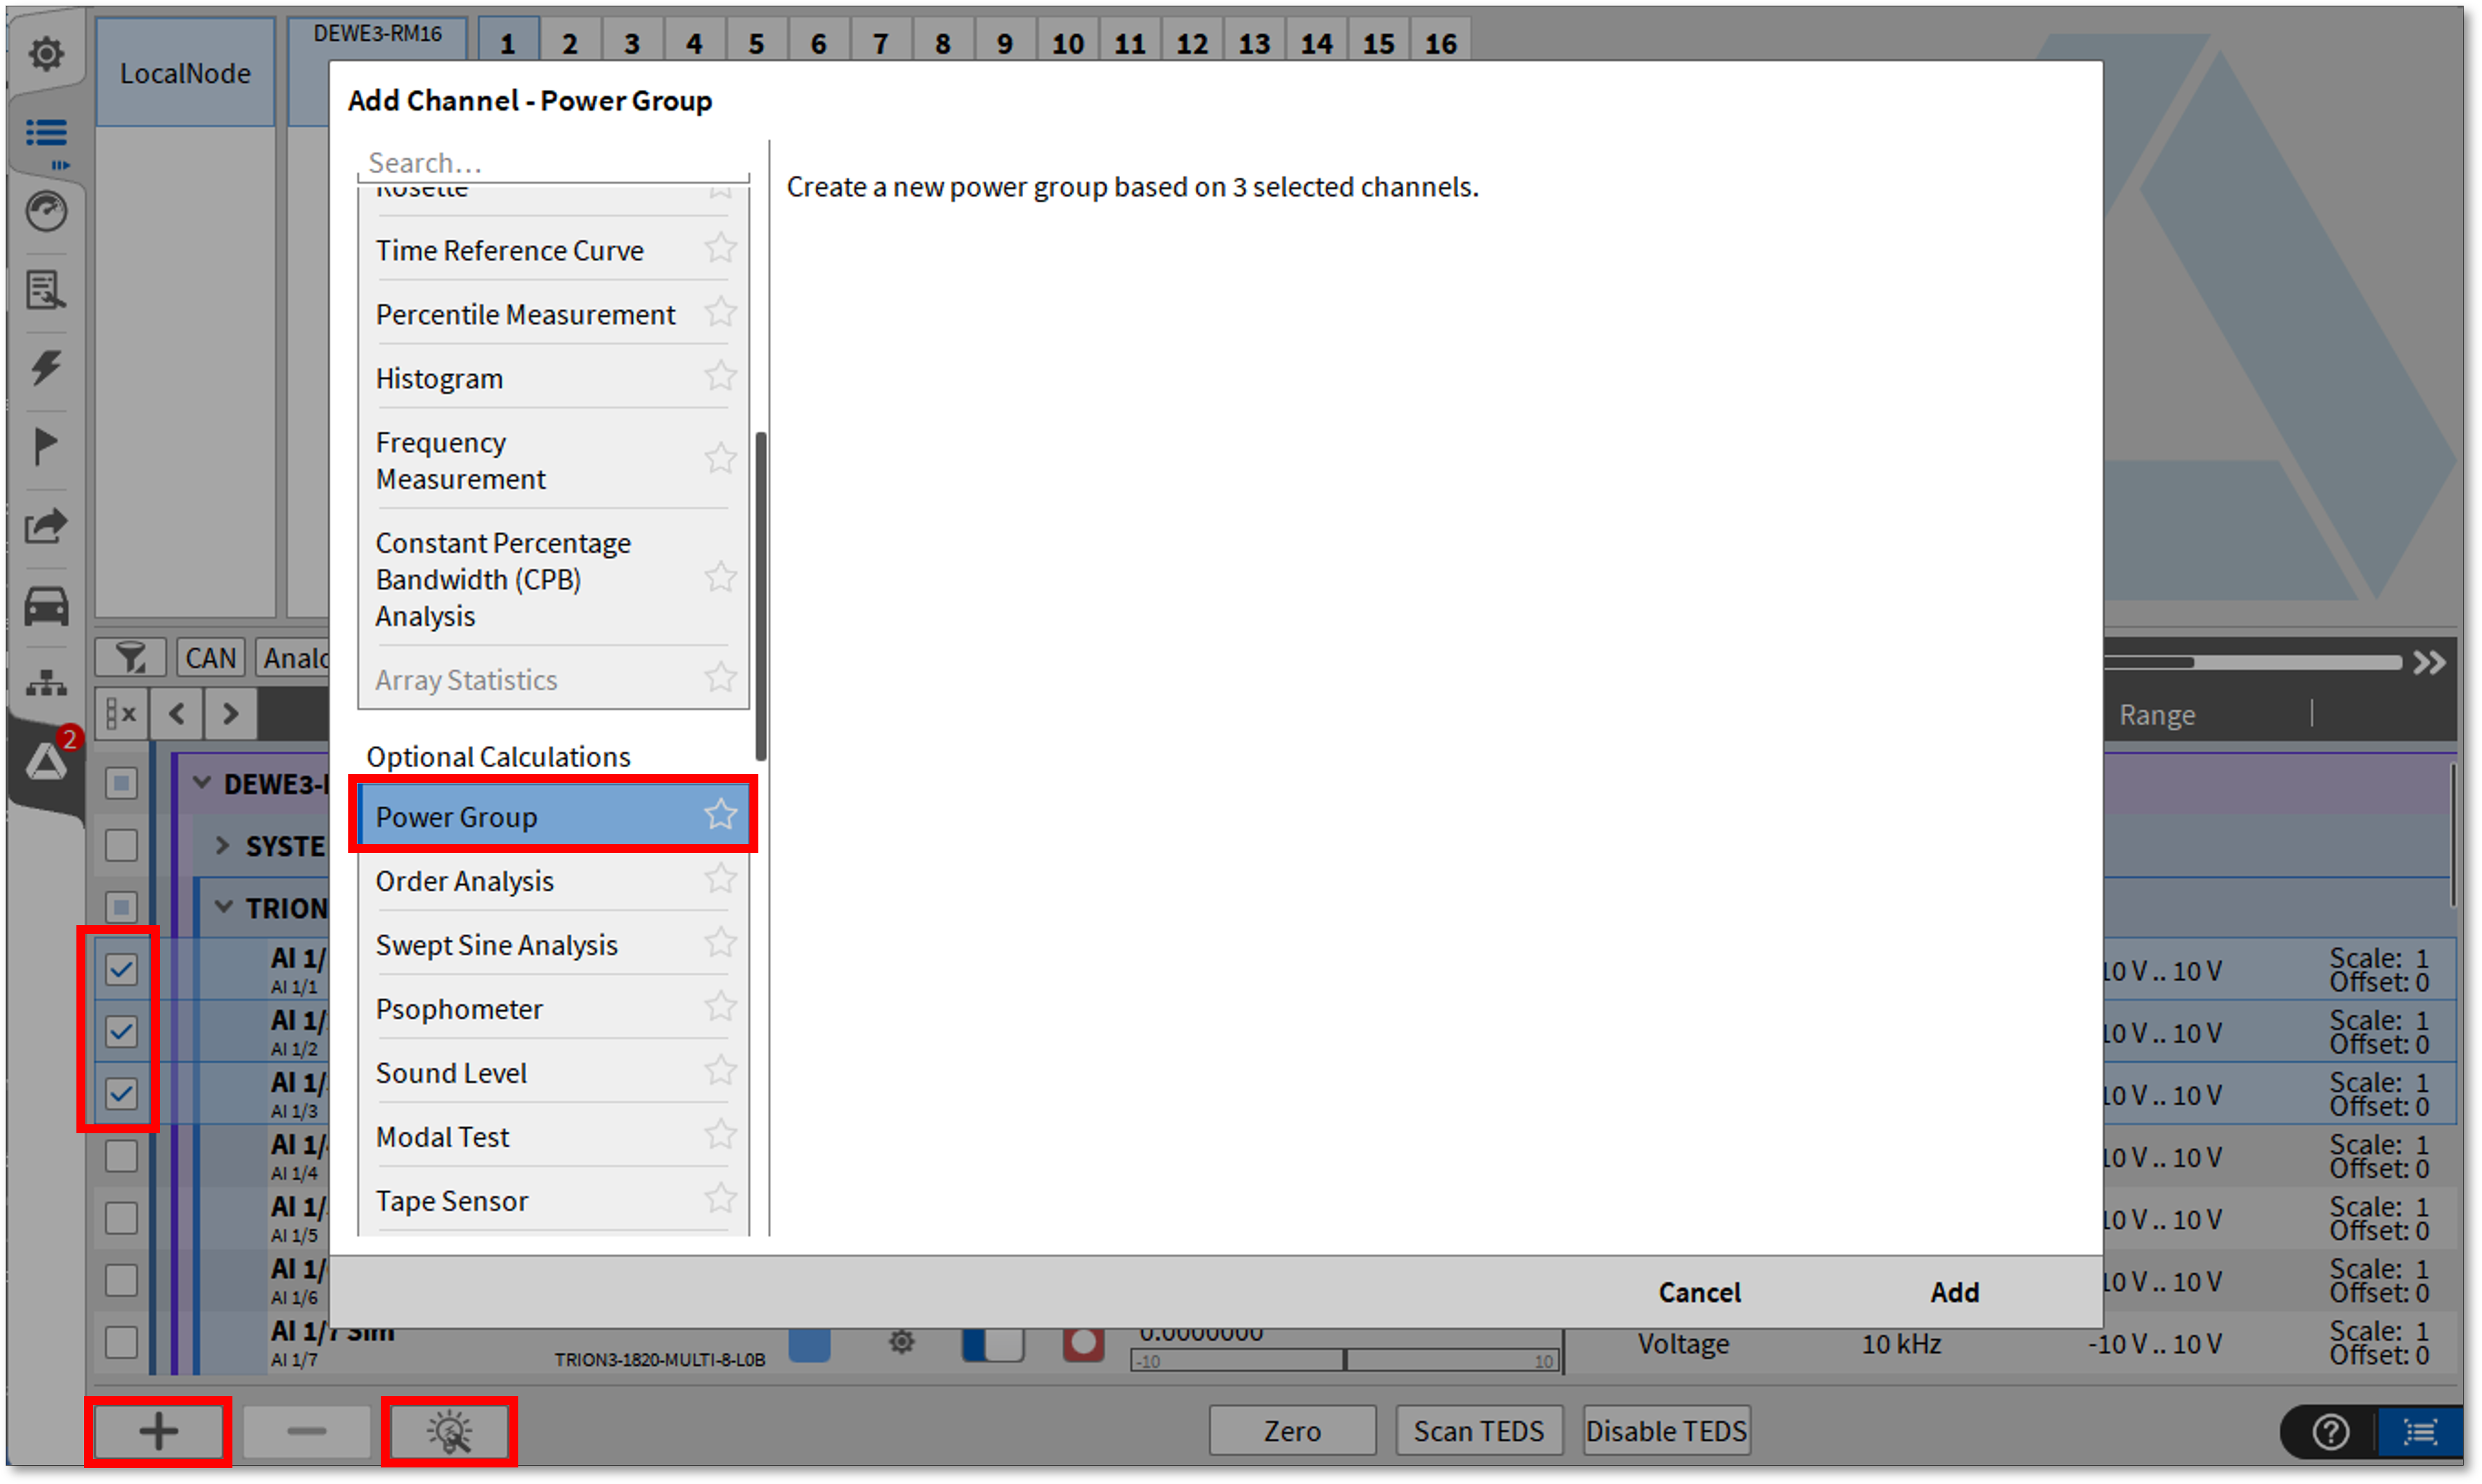Favorite the Power Group star

point(720,815)
